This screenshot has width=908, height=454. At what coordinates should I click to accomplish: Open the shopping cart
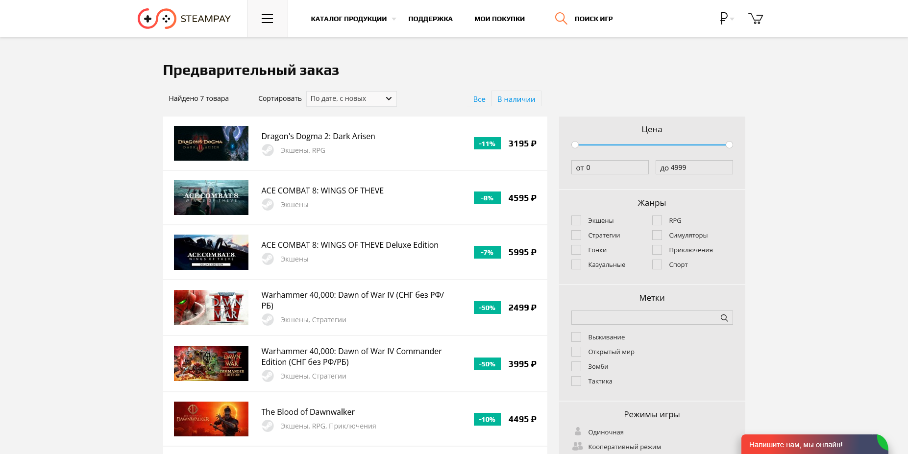pos(756,19)
